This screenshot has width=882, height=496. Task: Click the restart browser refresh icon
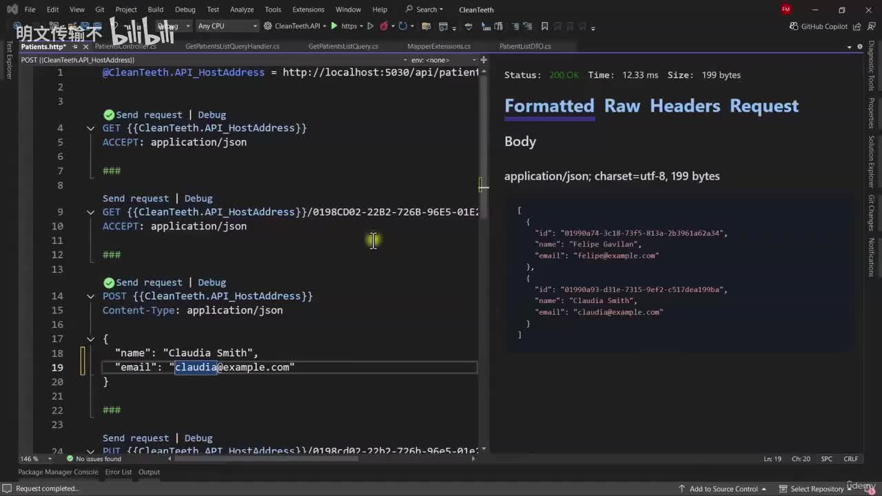pyautogui.click(x=402, y=26)
